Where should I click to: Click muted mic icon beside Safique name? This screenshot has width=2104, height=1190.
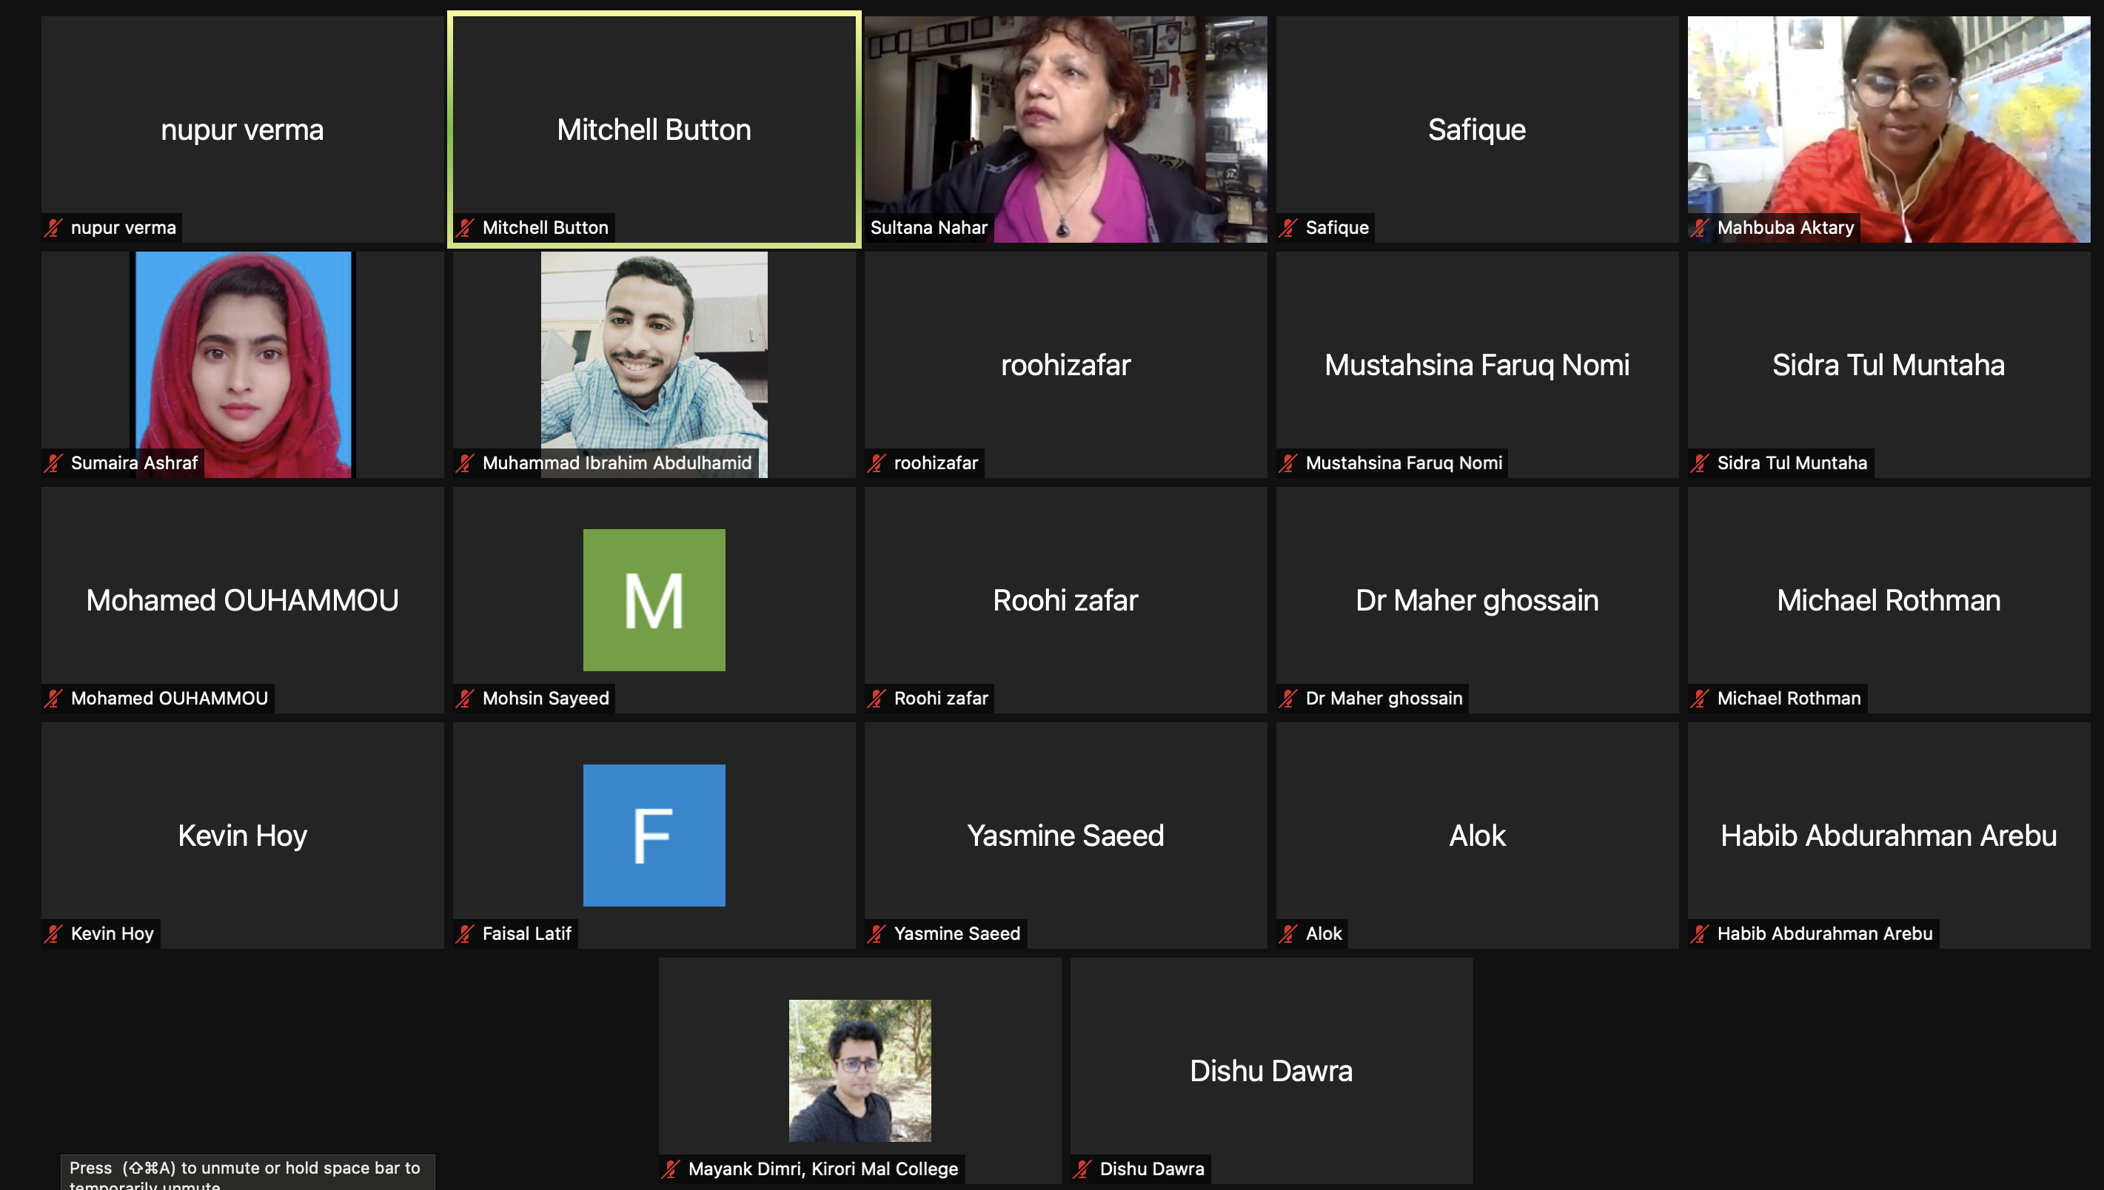(1288, 228)
